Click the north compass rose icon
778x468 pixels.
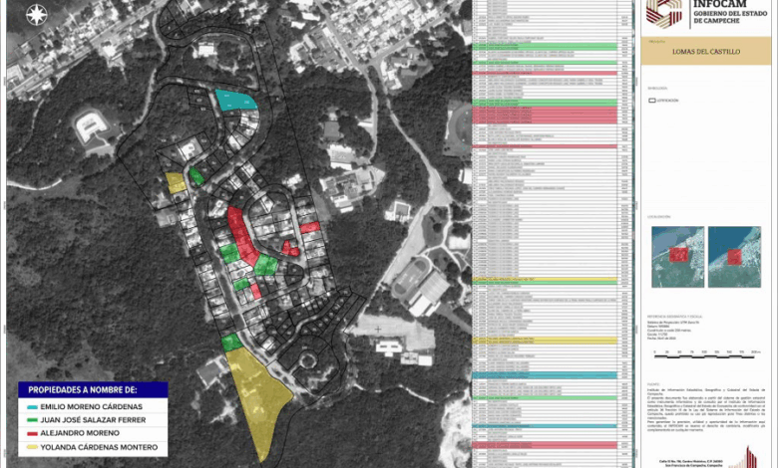click(37, 14)
